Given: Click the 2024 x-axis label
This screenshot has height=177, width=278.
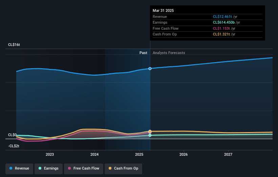Looking at the screenshot, I should pos(94,155).
